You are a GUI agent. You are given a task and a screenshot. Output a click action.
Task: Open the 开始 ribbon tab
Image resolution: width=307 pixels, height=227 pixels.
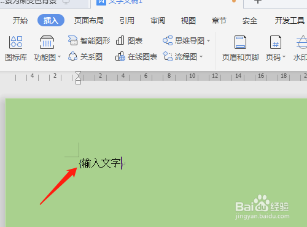tap(20, 21)
